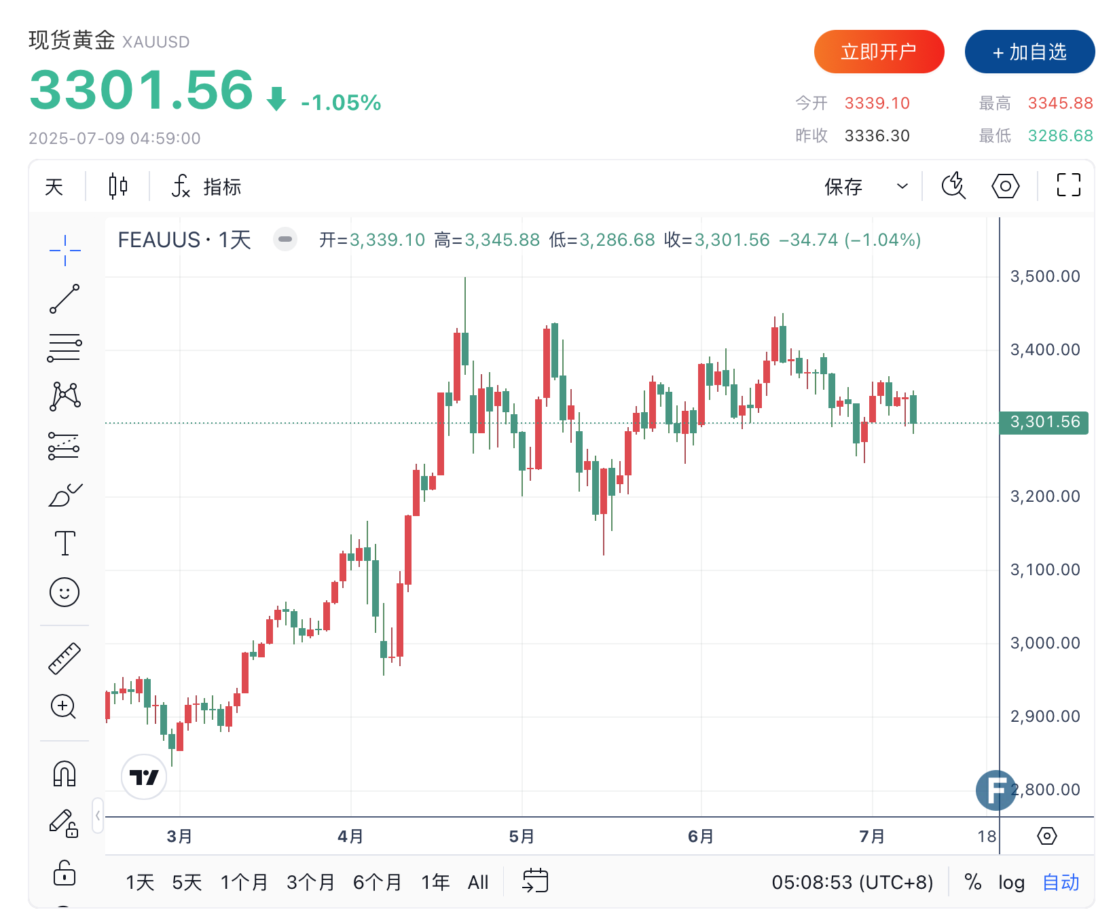Toggle magnet snapping mode
1096x914 pixels.
65,773
